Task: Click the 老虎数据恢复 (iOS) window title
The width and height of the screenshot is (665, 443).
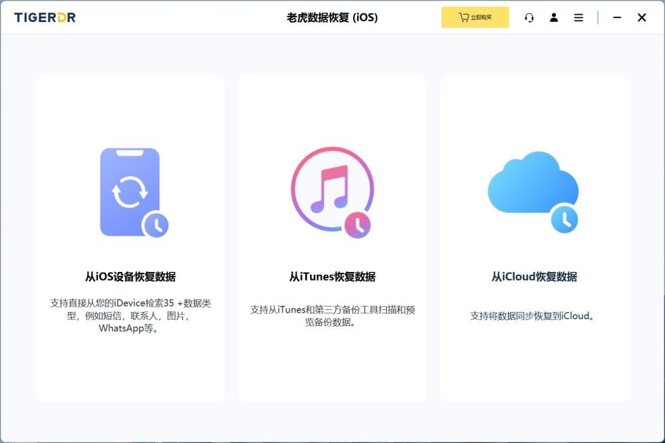Action: coord(332,18)
